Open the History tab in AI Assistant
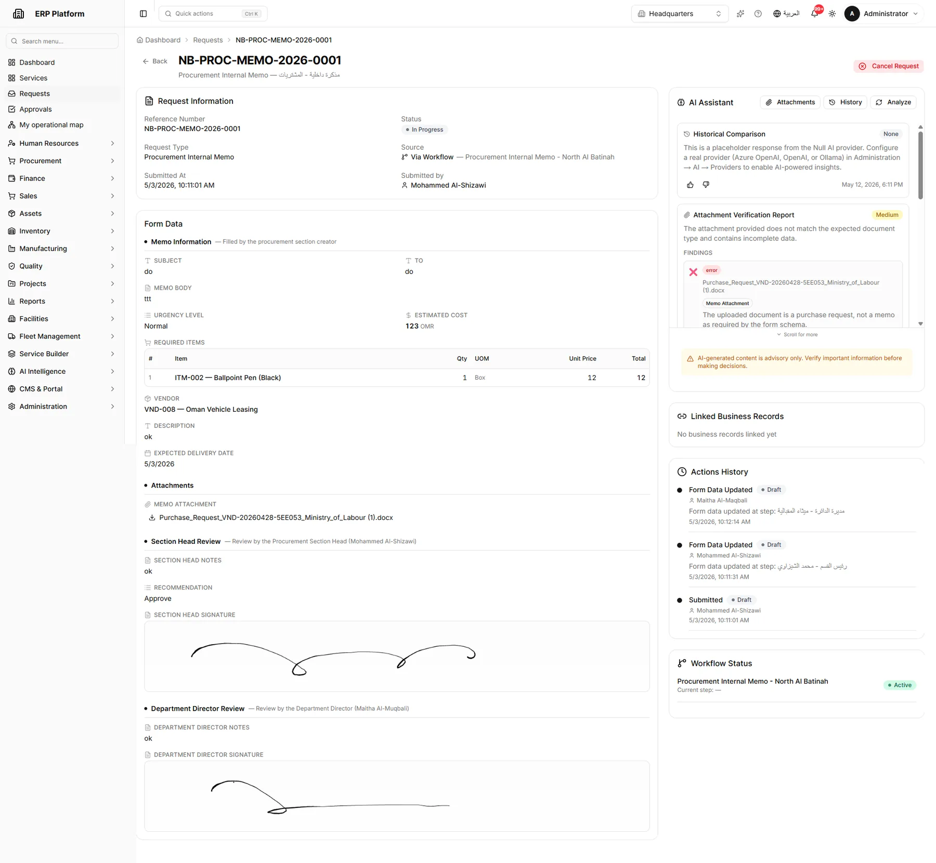936x863 pixels. point(845,102)
